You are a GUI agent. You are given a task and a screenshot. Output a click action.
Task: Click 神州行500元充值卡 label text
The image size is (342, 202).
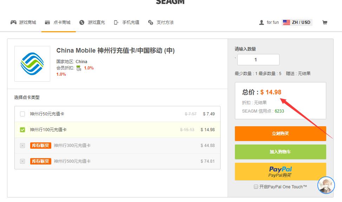[72, 161]
